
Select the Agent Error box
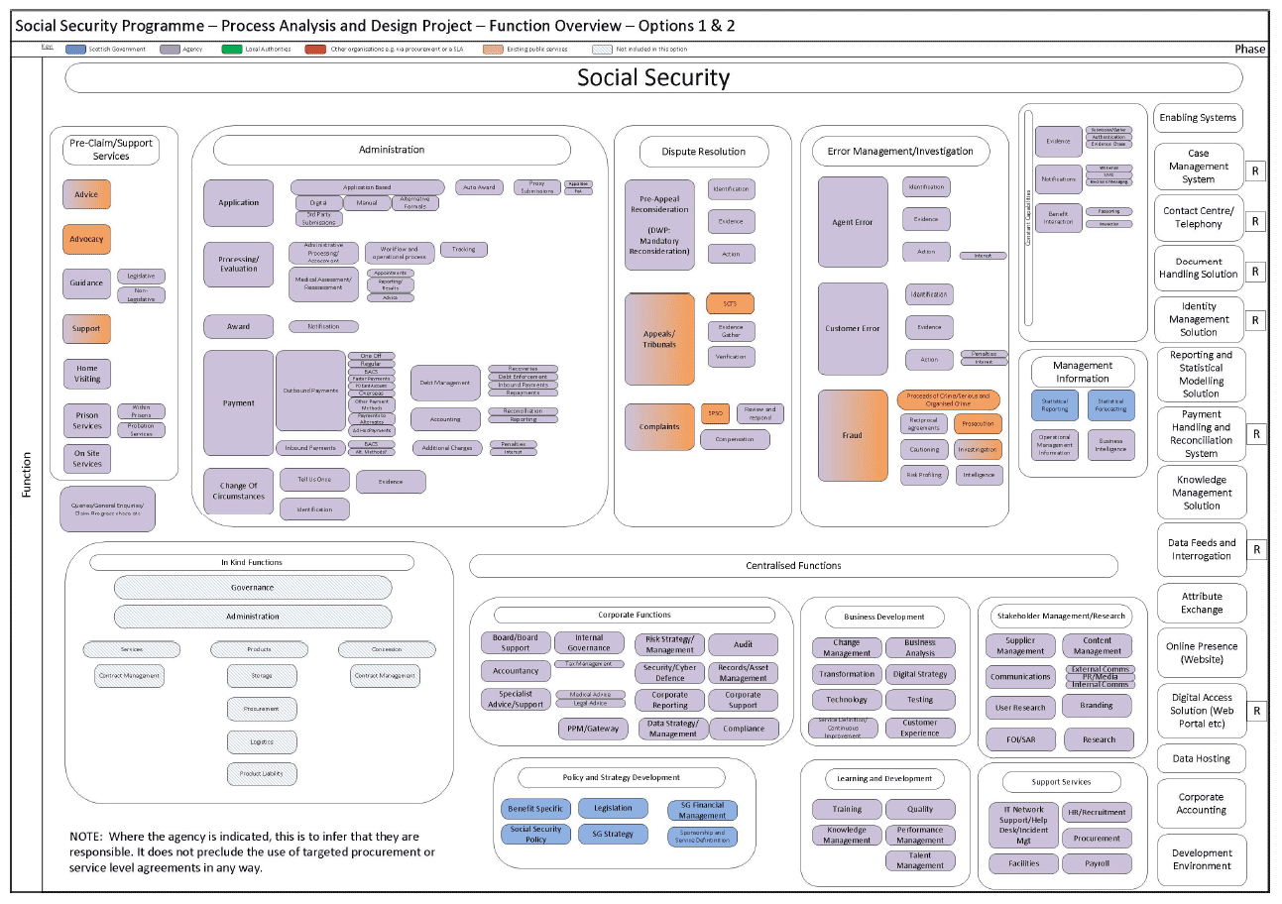(853, 222)
